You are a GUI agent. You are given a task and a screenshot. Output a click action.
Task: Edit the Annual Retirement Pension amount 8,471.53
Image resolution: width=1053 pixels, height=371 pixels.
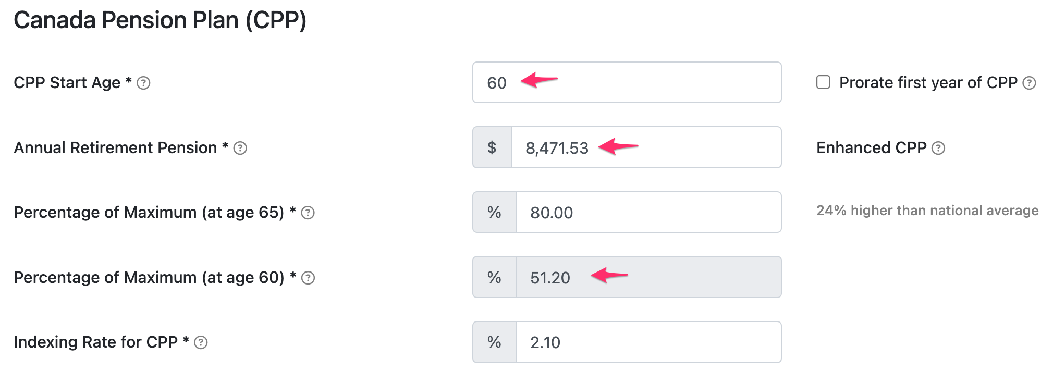pyautogui.click(x=646, y=147)
